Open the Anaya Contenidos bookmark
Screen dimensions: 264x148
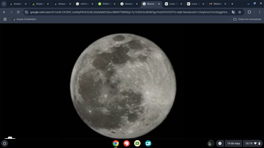pyautogui.click(x=24, y=19)
